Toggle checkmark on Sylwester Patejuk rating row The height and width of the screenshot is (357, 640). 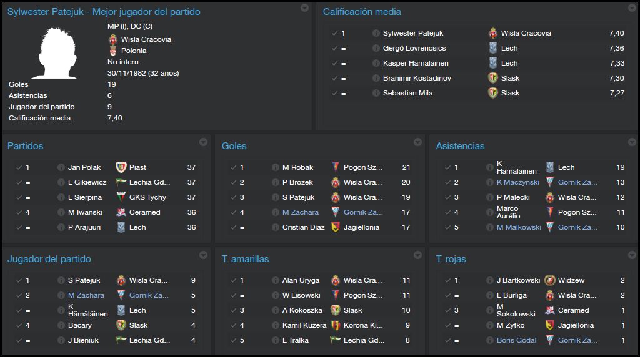click(335, 33)
